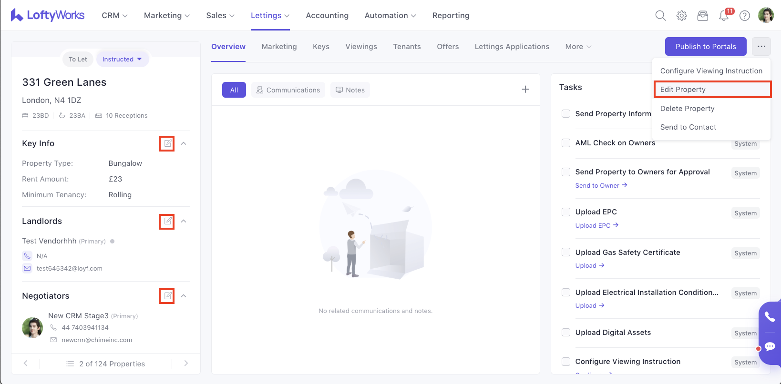Click the search magnifier icon
The width and height of the screenshot is (781, 384).
click(660, 16)
